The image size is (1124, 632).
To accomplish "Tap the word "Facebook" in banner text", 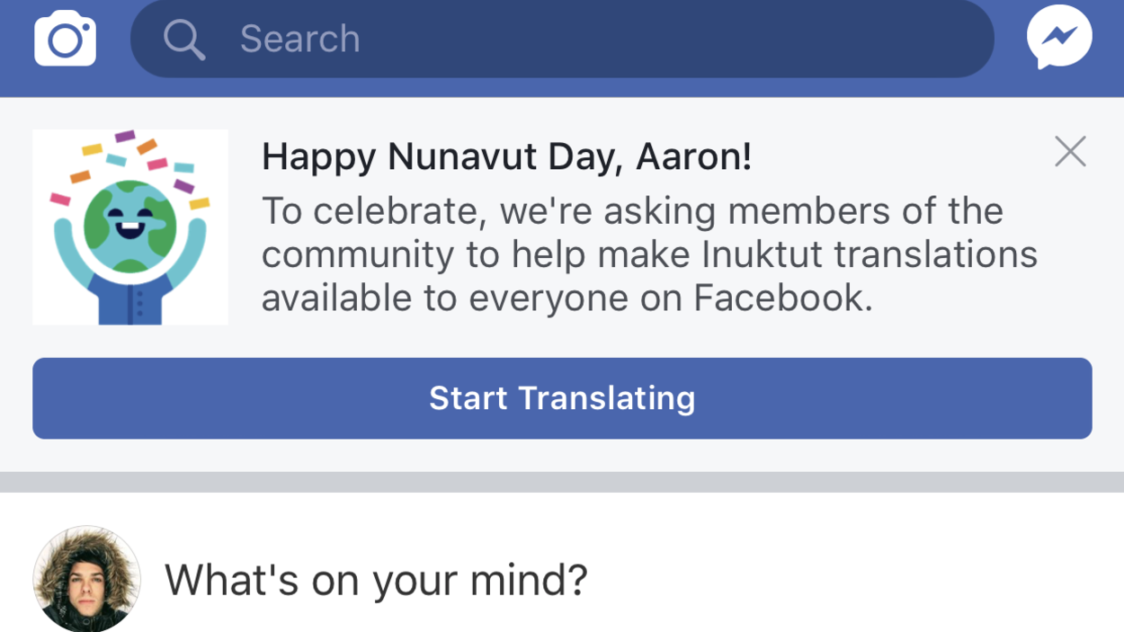I will pyautogui.click(x=782, y=298).
